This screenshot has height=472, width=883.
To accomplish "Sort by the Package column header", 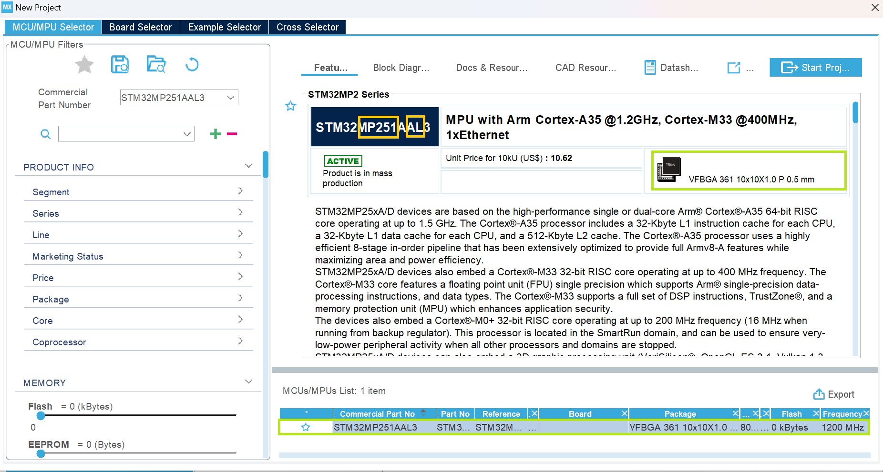I will (680, 414).
